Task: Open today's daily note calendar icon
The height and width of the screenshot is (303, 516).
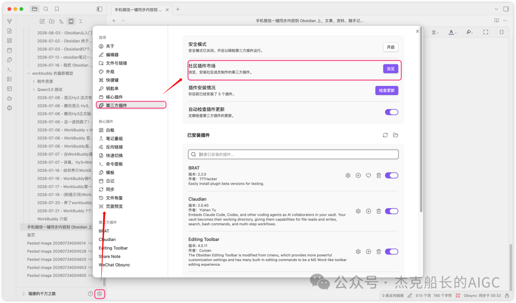Action: click(x=10, y=50)
